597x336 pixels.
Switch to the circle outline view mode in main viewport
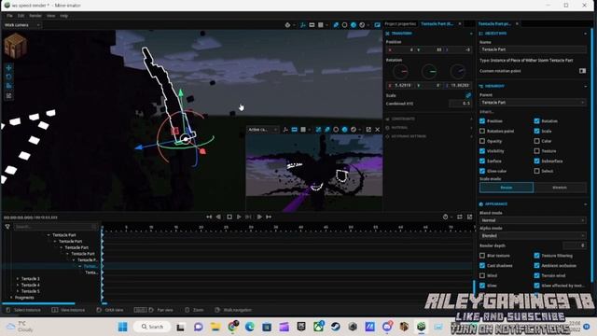click(344, 25)
